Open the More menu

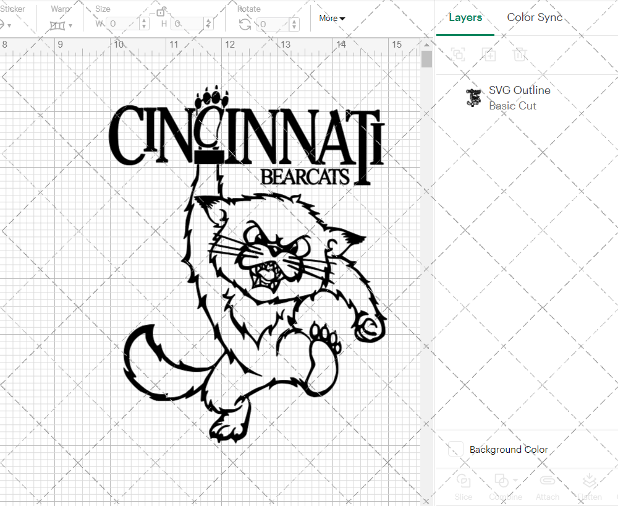332,19
